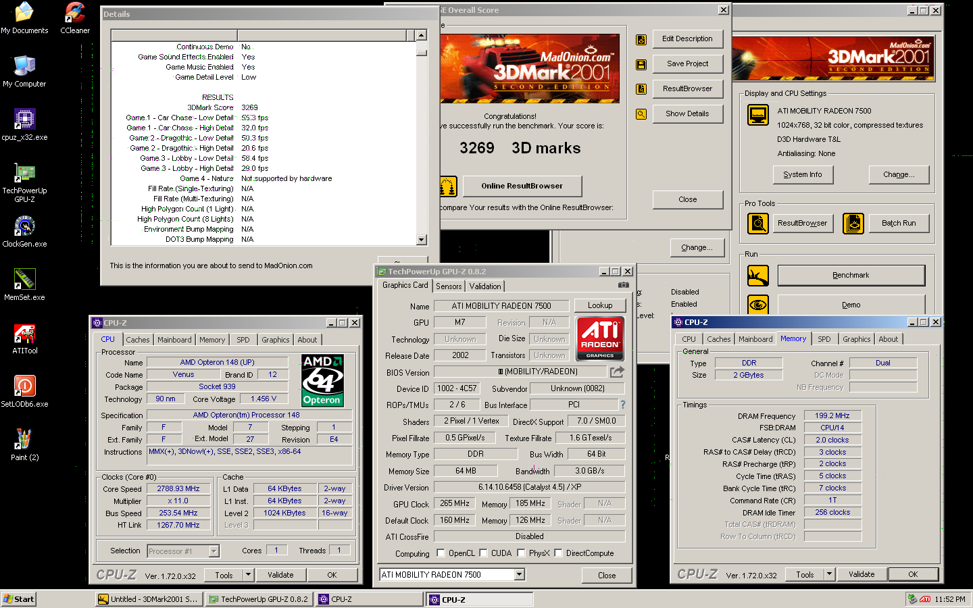Click the icon beside Edit Description
Screen dimensions: 973x608
641,40
